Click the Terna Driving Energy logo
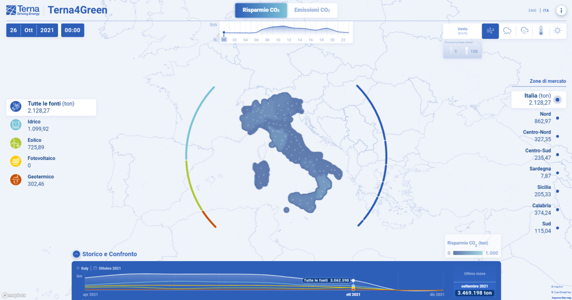The image size is (572, 300). click(x=23, y=10)
